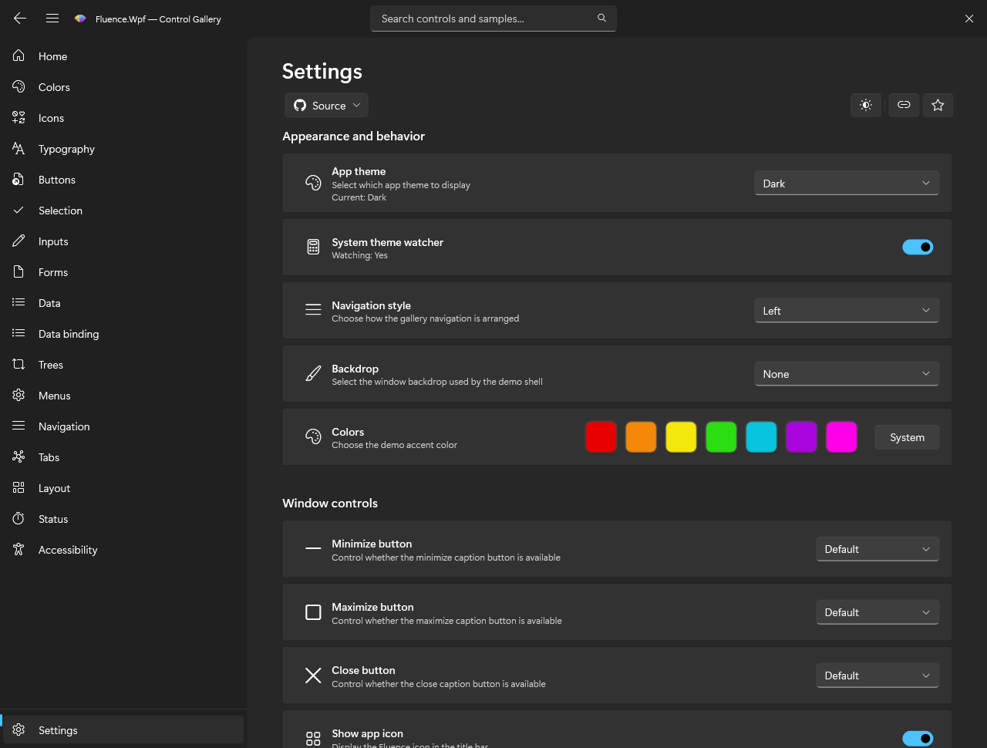Open the Backdrop None dropdown
The width and height of the screenshot is (987, 748).
tap(847, 374)
